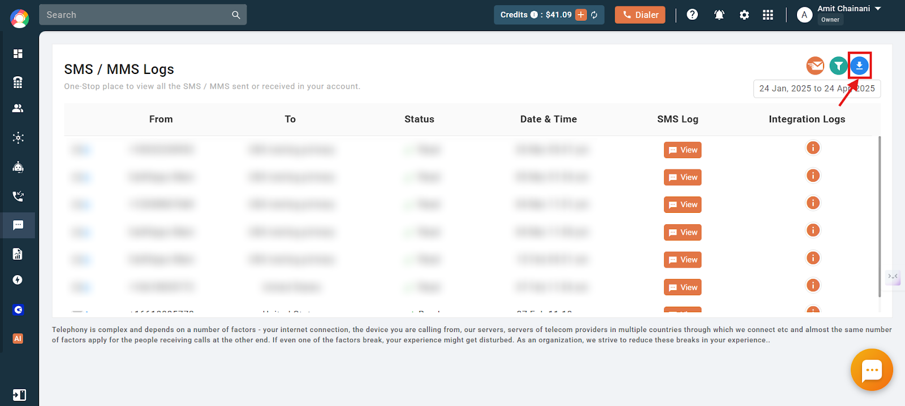Click the SMS Log column header
Viewport: 905px width, 406px height.
point(678,119)
